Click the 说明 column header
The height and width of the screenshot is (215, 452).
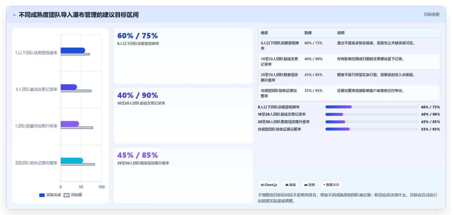pyautogui.click(x=341, y=33)
